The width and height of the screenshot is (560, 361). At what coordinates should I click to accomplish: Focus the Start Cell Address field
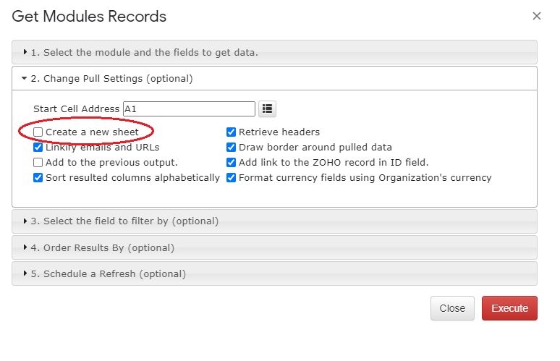coord(189,109)
